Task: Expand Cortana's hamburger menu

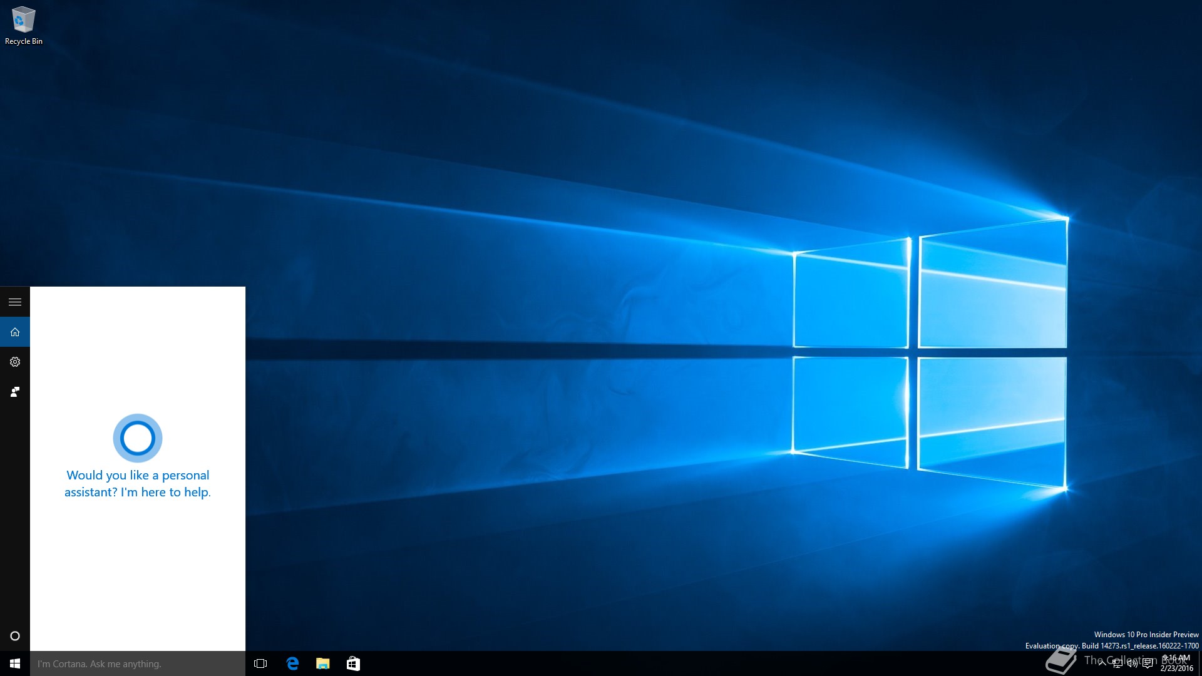Action: (15, 302)
